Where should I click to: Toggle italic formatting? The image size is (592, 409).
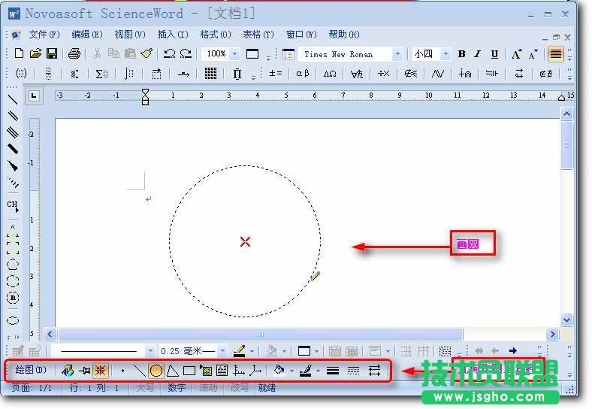[478, 54]
